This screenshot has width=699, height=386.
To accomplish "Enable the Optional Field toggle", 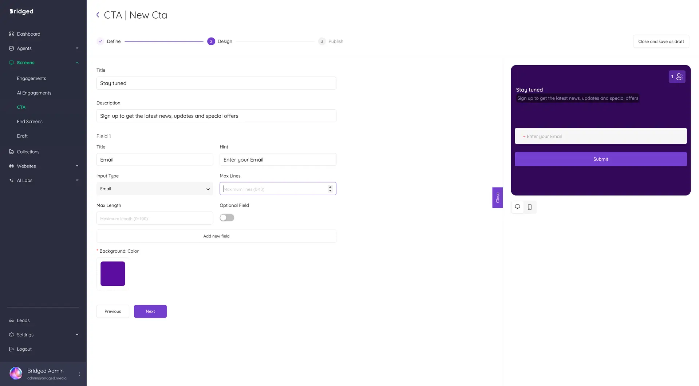I will click(x=227, y=218).
